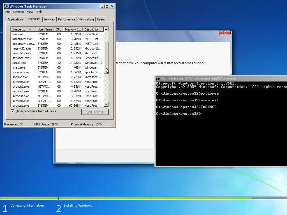Select the Processes tab
The width and height of the screenshot is (287, 215).
[33, 19]
